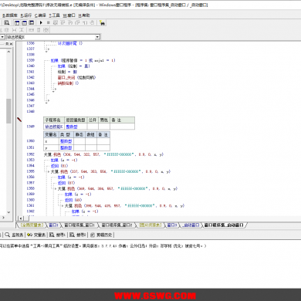Image resolution: width=301 pixels, height=301 pixels.
Task: Click the first panel layout toggle icon
Action: [x=17, y=23]
